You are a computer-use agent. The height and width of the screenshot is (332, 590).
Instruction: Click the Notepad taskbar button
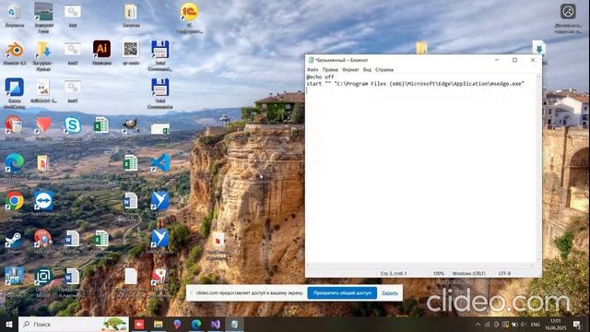point(234,324)
